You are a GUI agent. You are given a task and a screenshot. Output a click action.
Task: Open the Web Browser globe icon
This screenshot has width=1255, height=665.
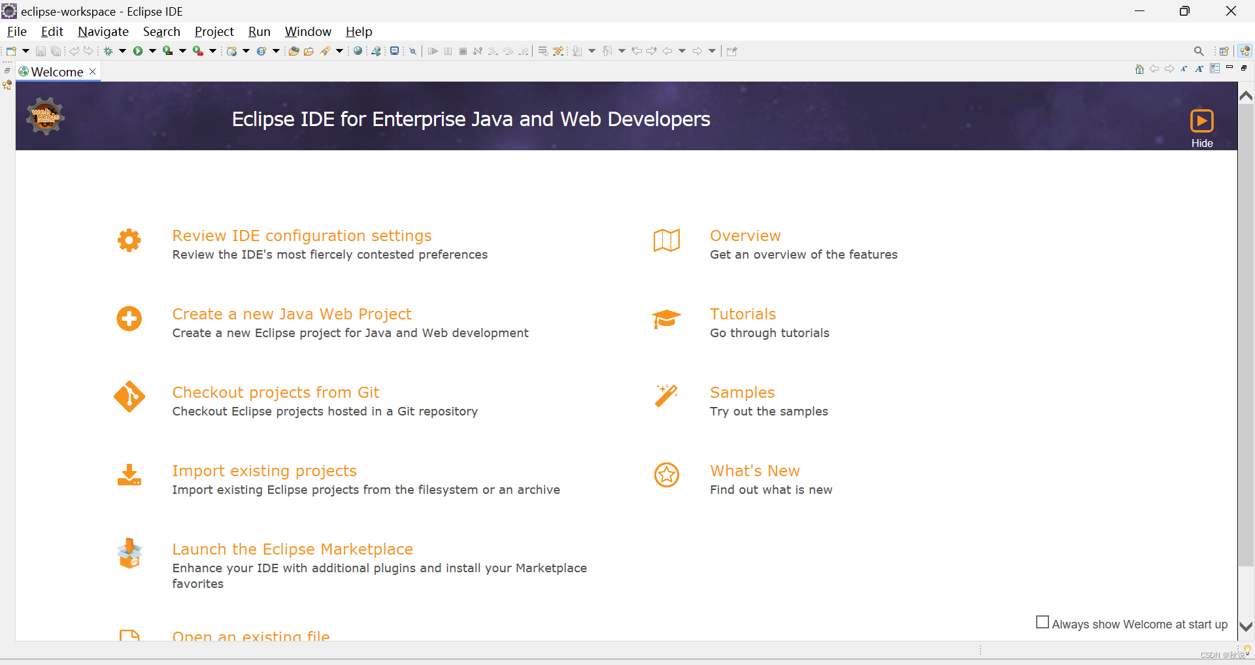(358, 51)
